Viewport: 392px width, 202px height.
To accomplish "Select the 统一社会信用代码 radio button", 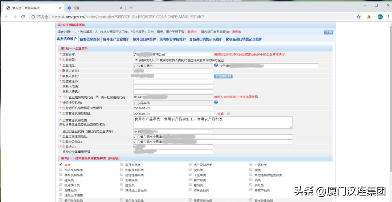I will 97,97.
